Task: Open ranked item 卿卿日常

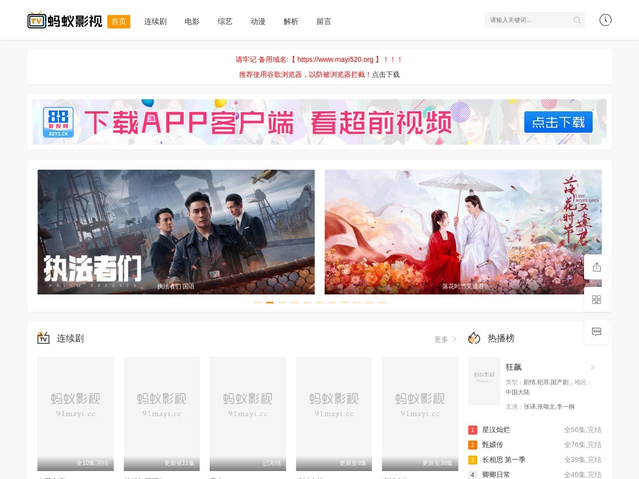Action: [496, 475]
